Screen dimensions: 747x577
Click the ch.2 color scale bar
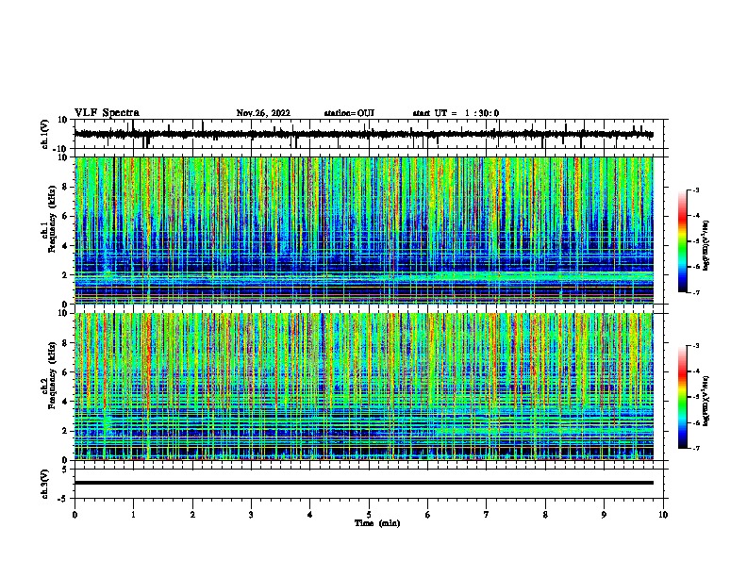(683, 397)
